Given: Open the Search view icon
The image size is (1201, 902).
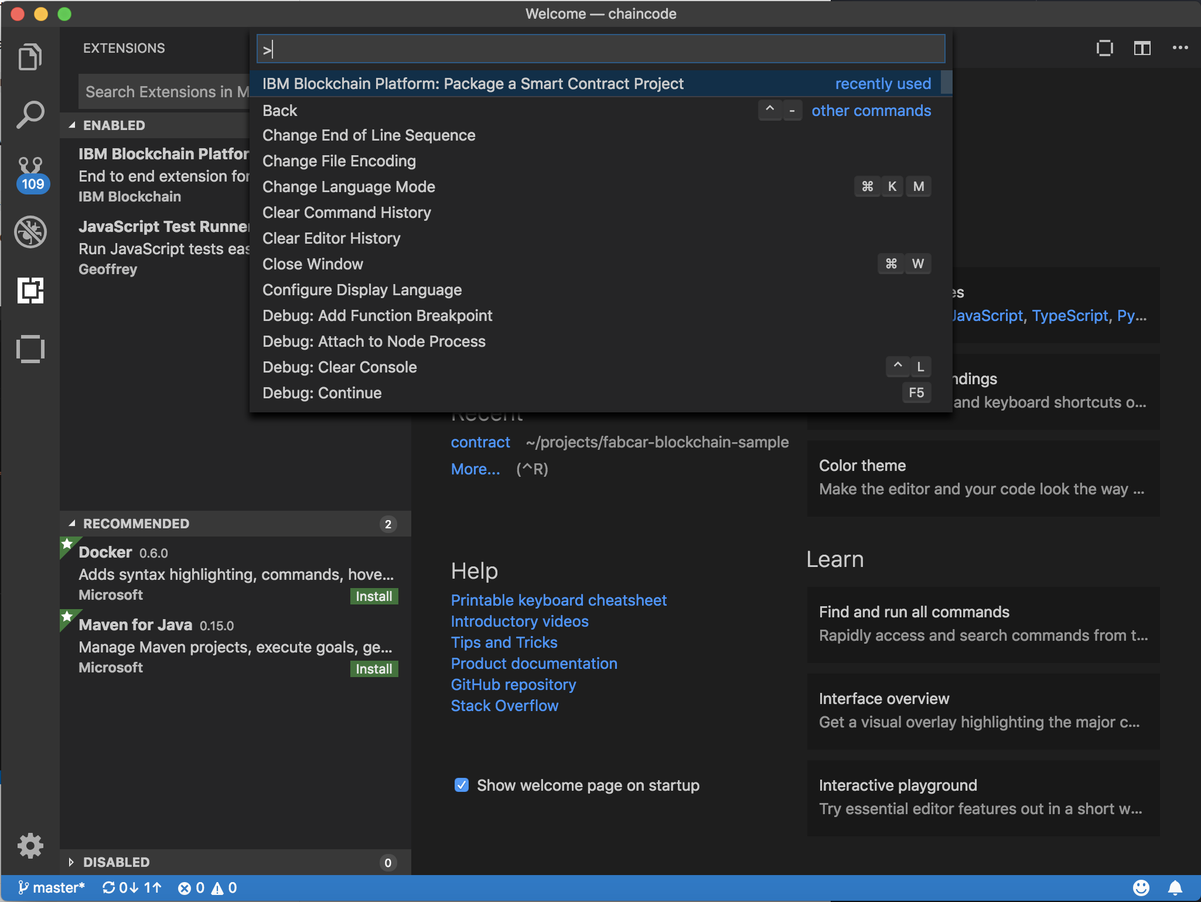Looking at the screenshot, I should click(x=30, y=115).
